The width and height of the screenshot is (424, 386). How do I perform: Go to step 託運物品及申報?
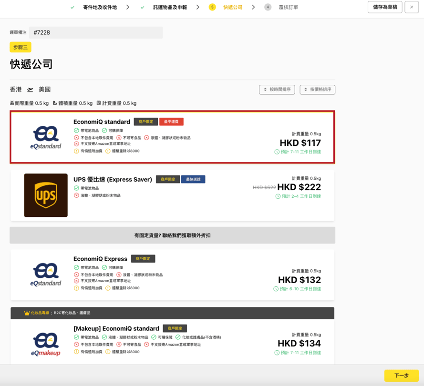170,7
